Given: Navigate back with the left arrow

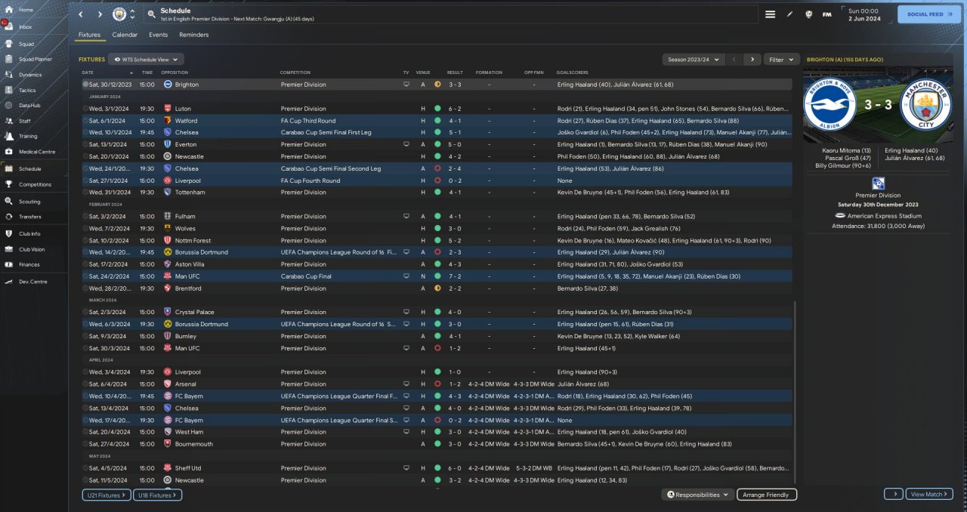Looking at the screenshot, I should click(81, 14).
